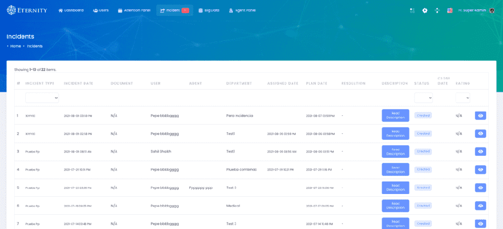
Task: Click Read Description in row 6
Action: (x=395, y=205)
